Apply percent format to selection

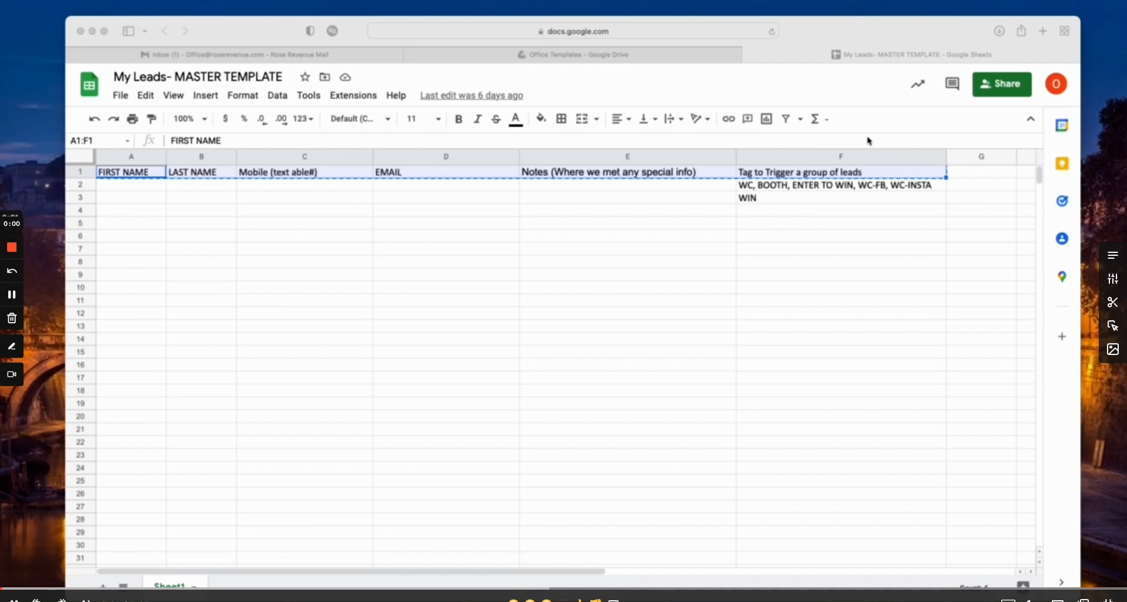pos(244,119)
